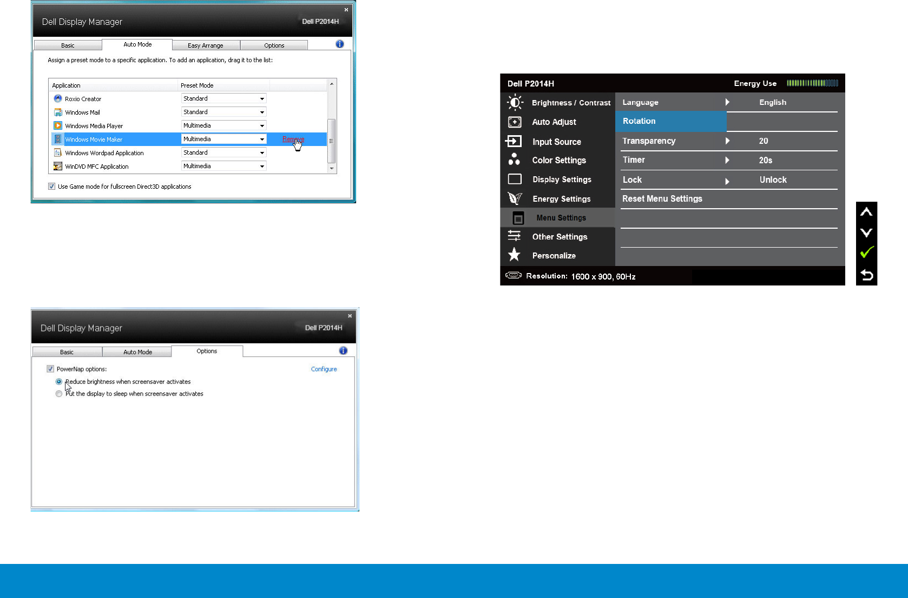Click the OSD back return arrow
The width and height of the screenshot is (908, 598).
[867, 275]
